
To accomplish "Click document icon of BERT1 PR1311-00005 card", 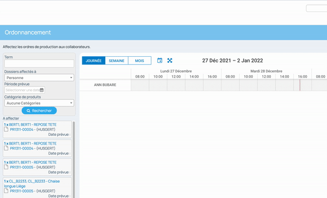I will point(6,167).
